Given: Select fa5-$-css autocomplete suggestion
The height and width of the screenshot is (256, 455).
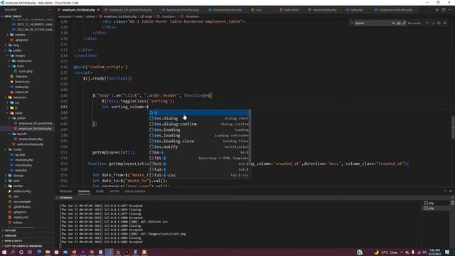Looking at the screenshot, I should tap(200, 176).
